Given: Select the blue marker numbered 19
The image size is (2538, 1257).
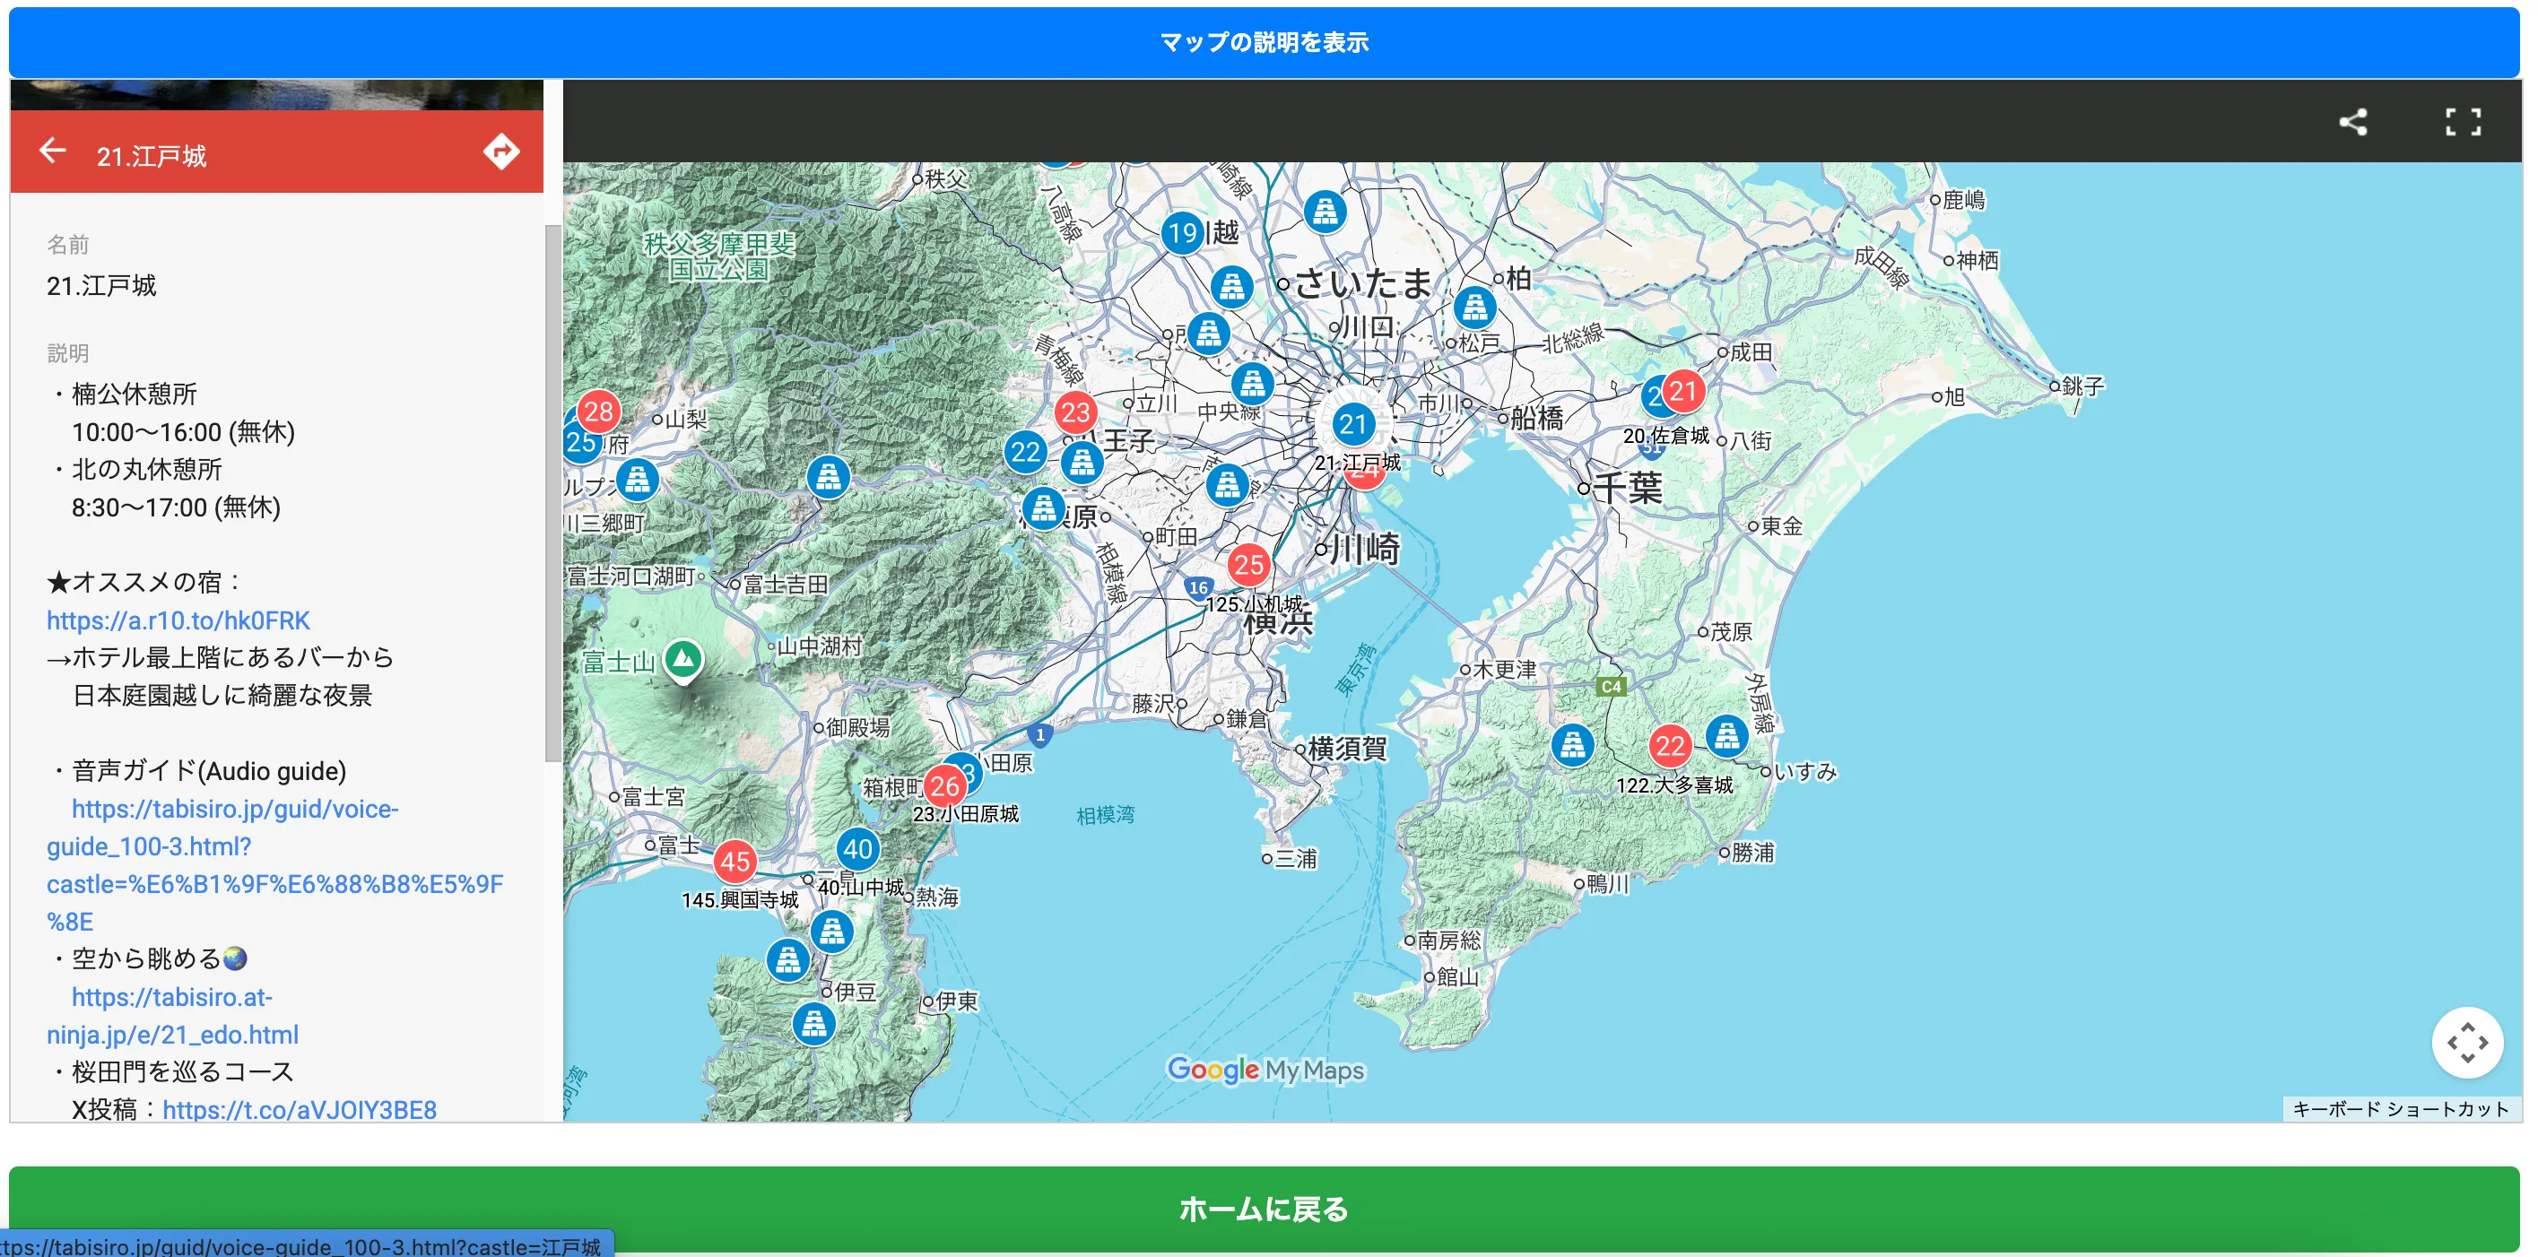Looking at the screenshot, I should tap(1181, 233).
